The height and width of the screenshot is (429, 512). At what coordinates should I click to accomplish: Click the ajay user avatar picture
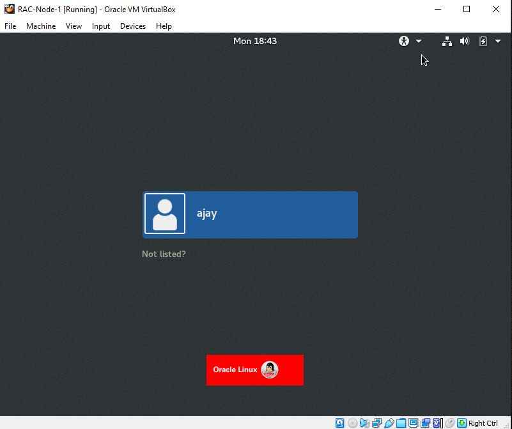(165, 214)
